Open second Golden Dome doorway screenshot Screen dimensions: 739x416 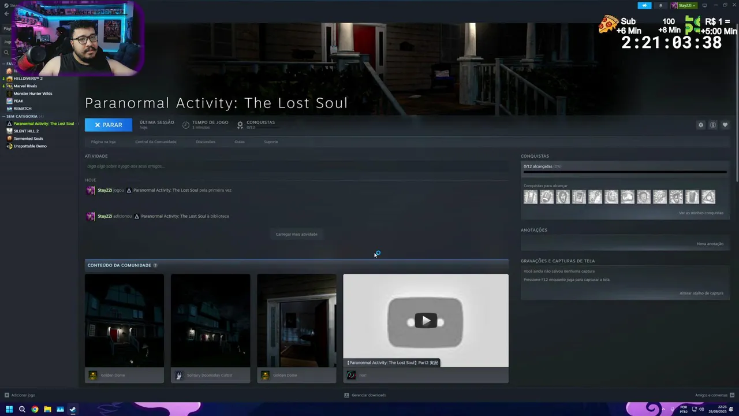296,321
